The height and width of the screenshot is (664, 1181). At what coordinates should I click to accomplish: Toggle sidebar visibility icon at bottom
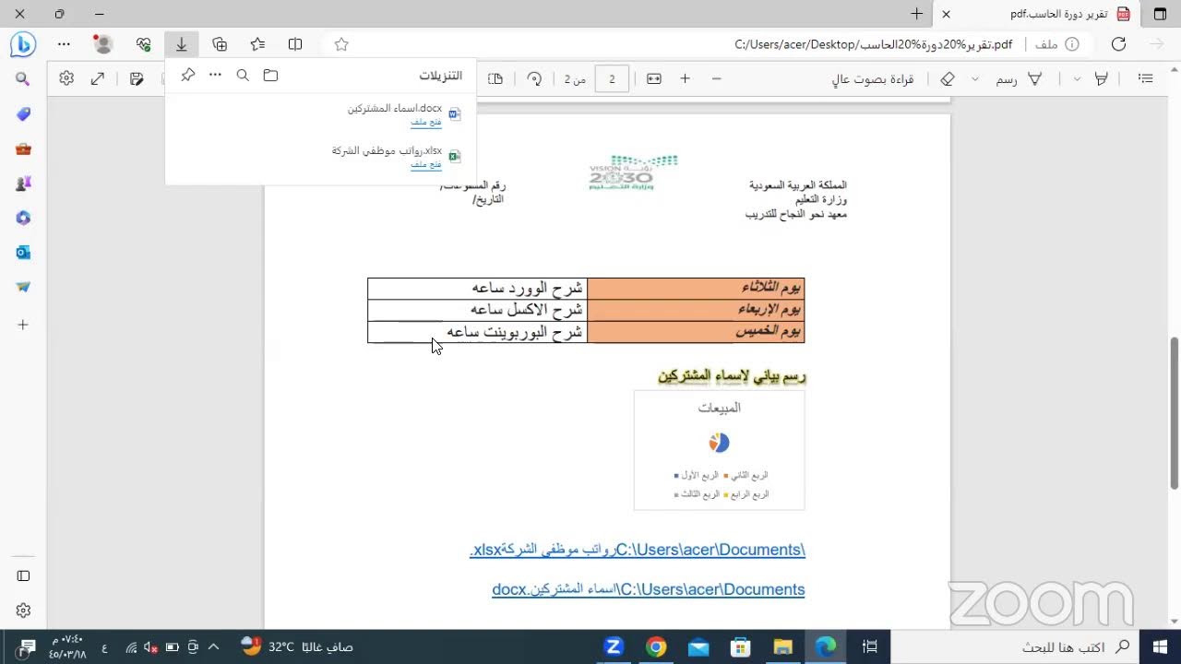click(23, 576)
